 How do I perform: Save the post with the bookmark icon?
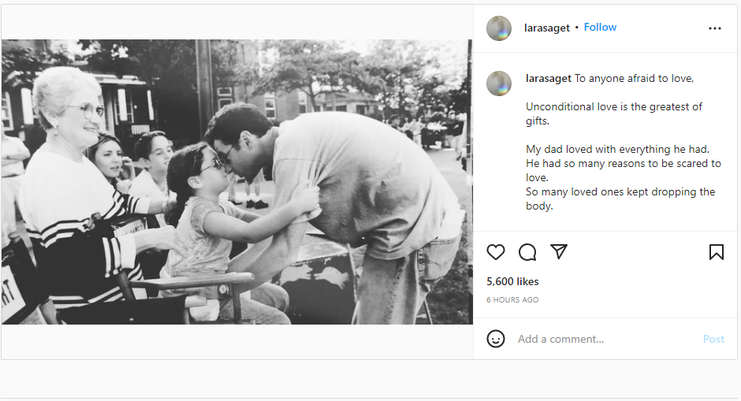[x=716, y=252]
